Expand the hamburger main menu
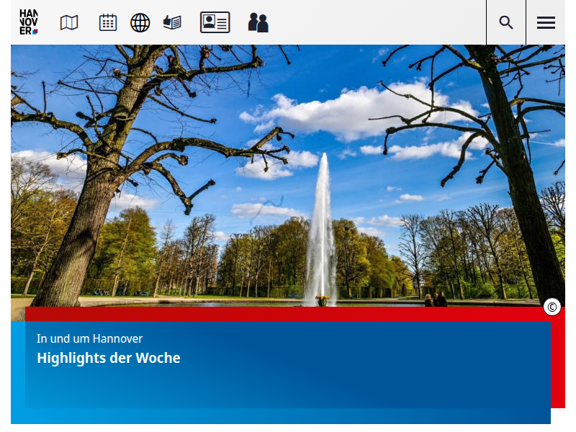 (x=546, y=22)
